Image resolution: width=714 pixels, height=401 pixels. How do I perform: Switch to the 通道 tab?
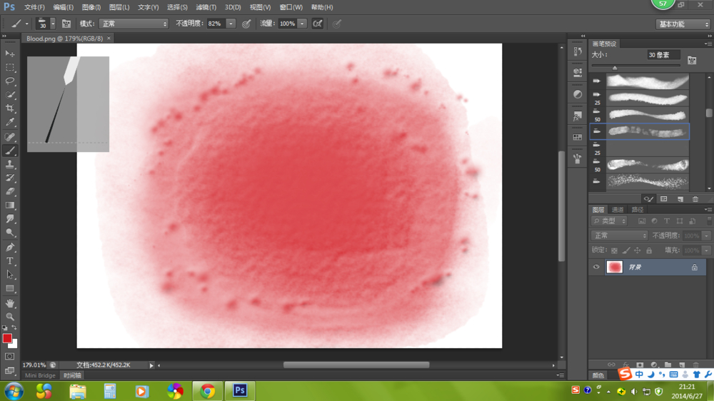(x=618, y=209)
